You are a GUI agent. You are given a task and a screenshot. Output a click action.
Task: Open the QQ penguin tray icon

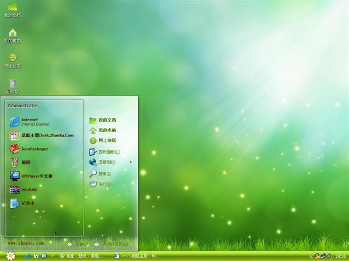[317, 256]
